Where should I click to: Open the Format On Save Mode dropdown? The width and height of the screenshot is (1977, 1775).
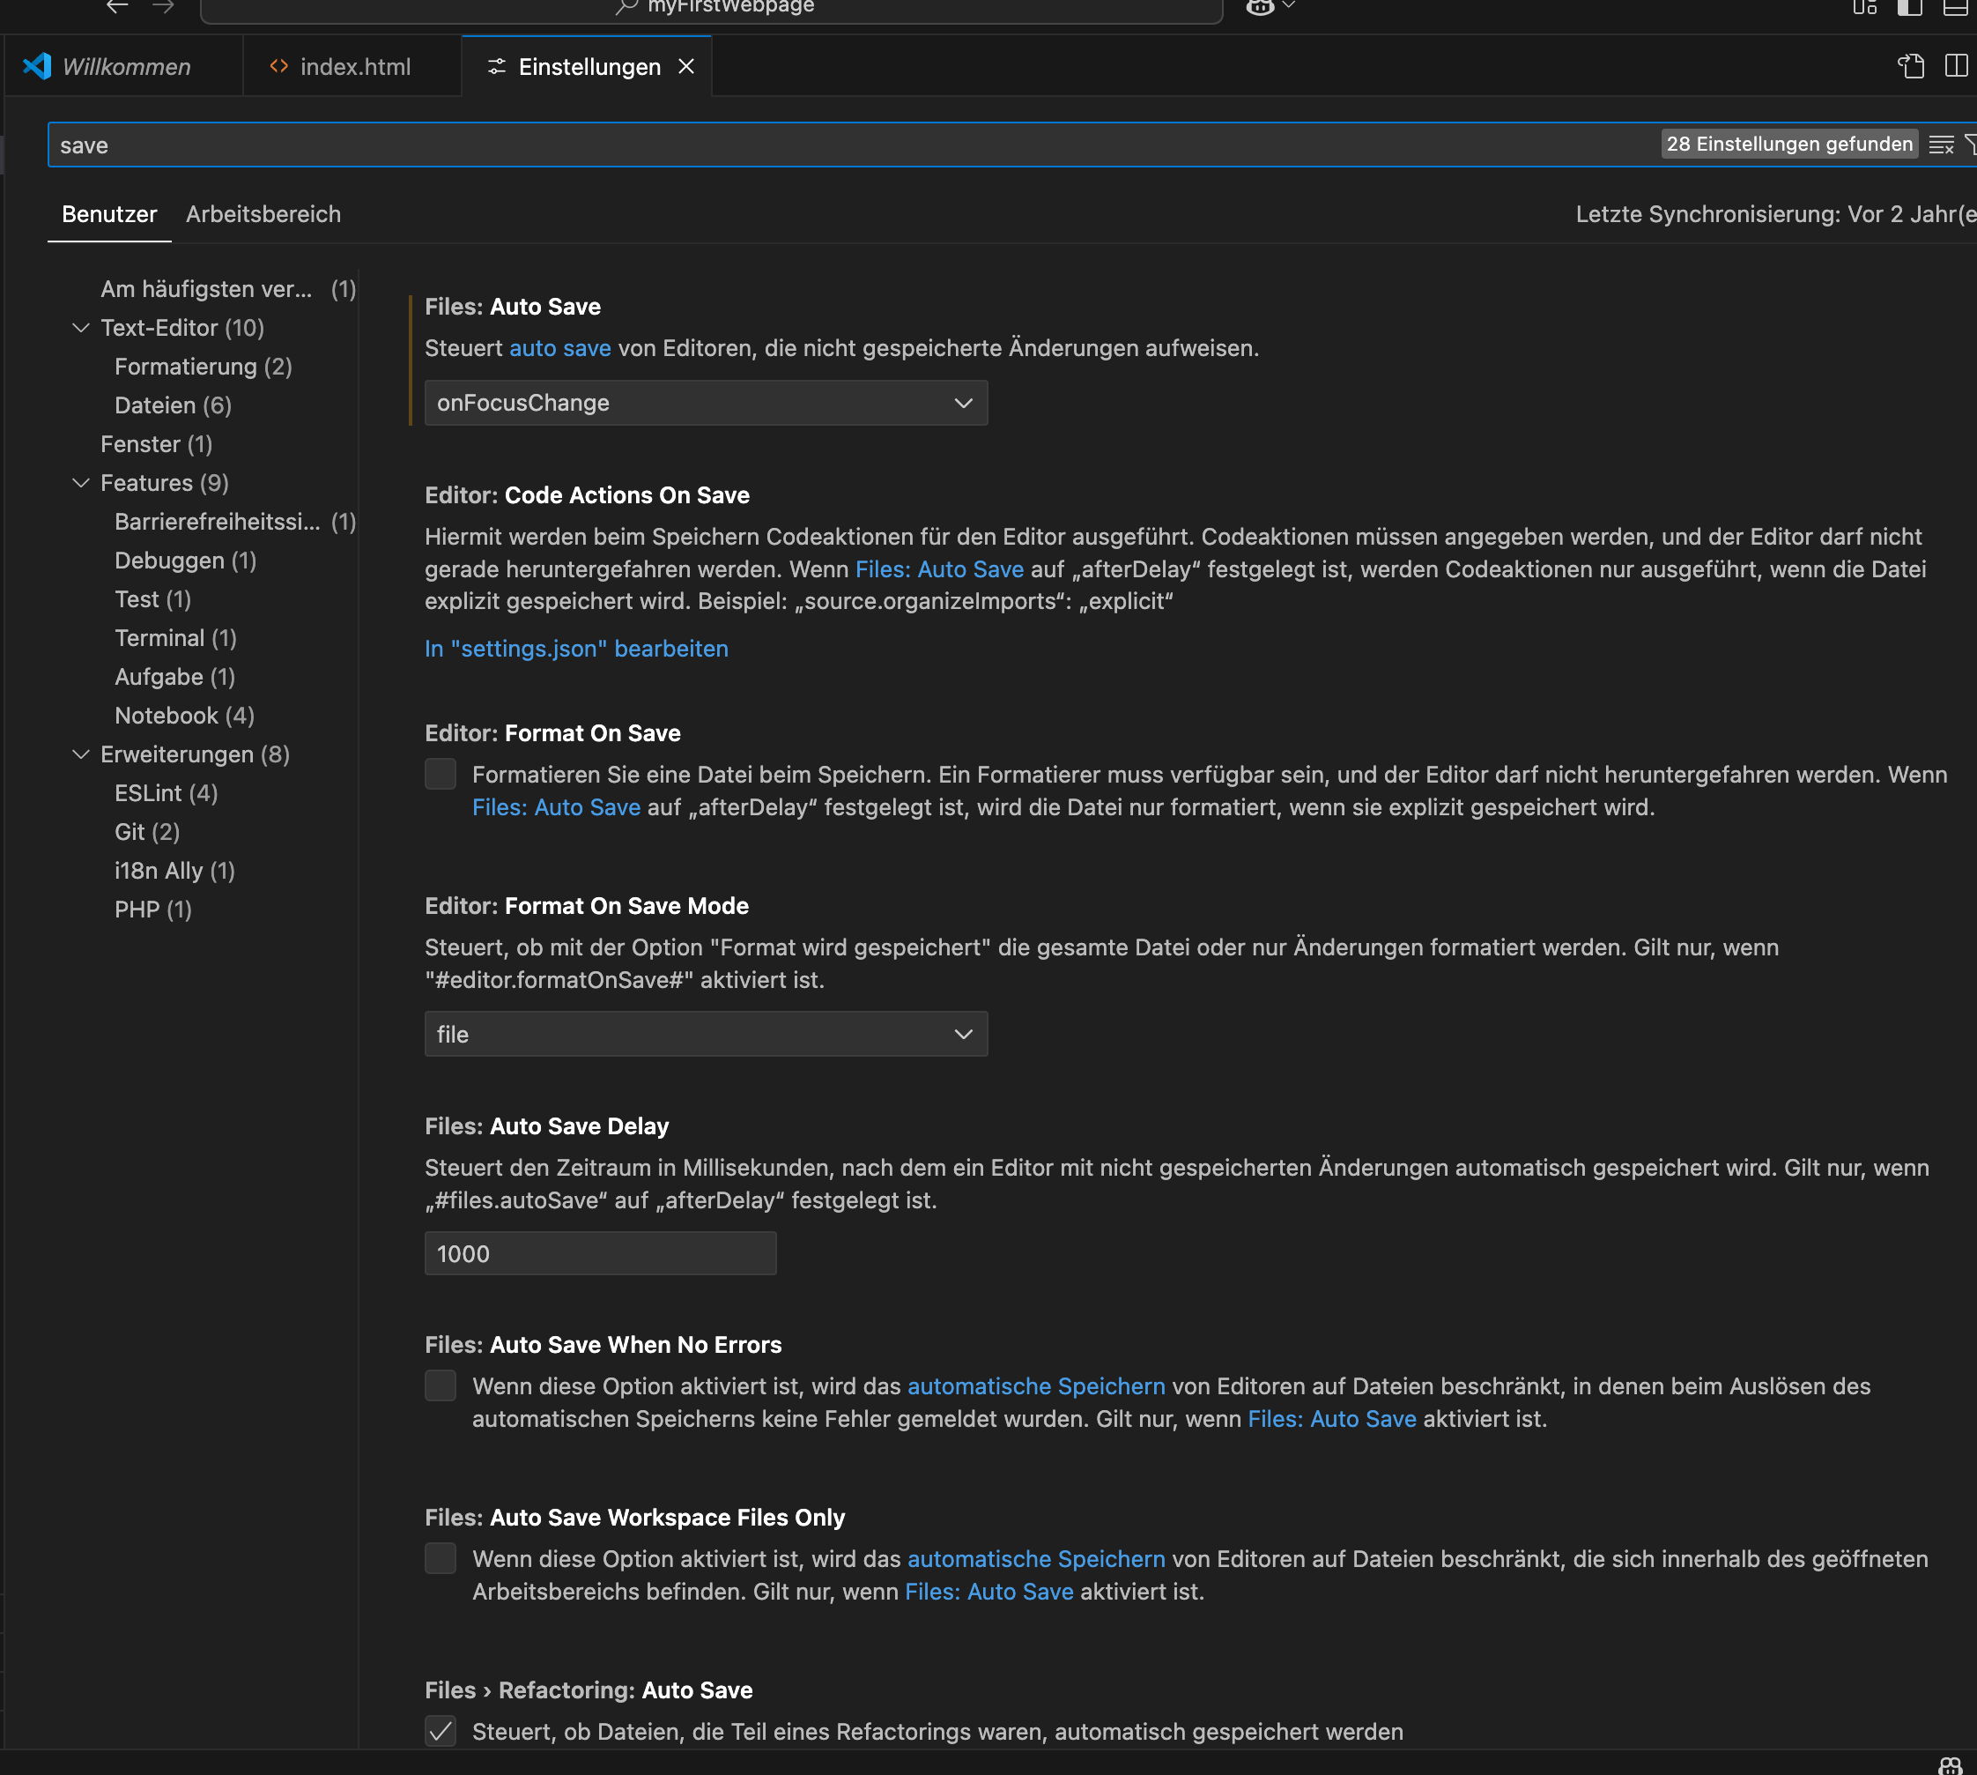(x=706, y=1034)
